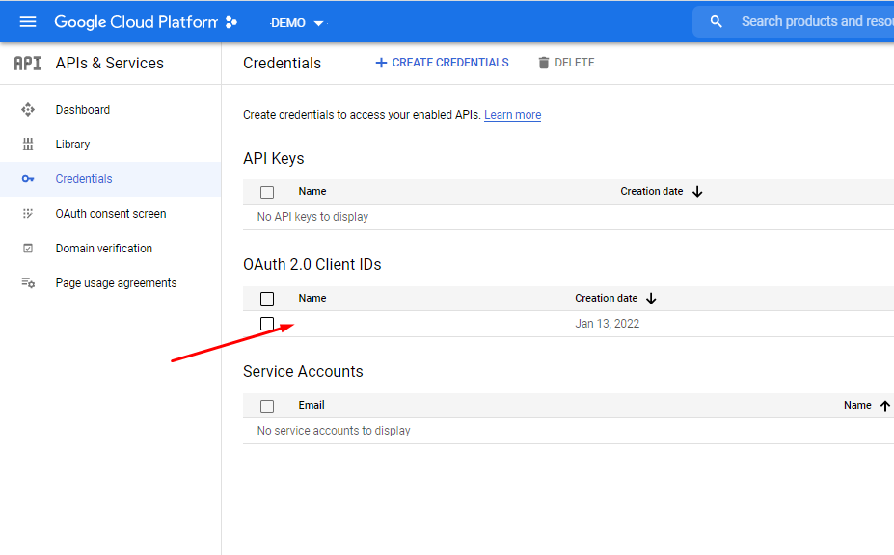Click the trash can delete icon
The width and height of the screenshot is (894, 555).
[544, 63]
